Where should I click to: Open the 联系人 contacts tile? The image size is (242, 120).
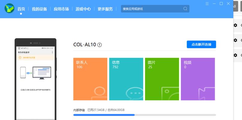[90, 79]
